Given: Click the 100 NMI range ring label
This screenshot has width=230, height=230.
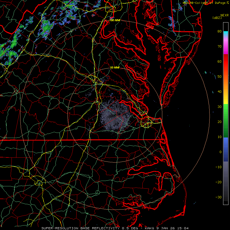Looking at the screenshot, I should point(115,20).
